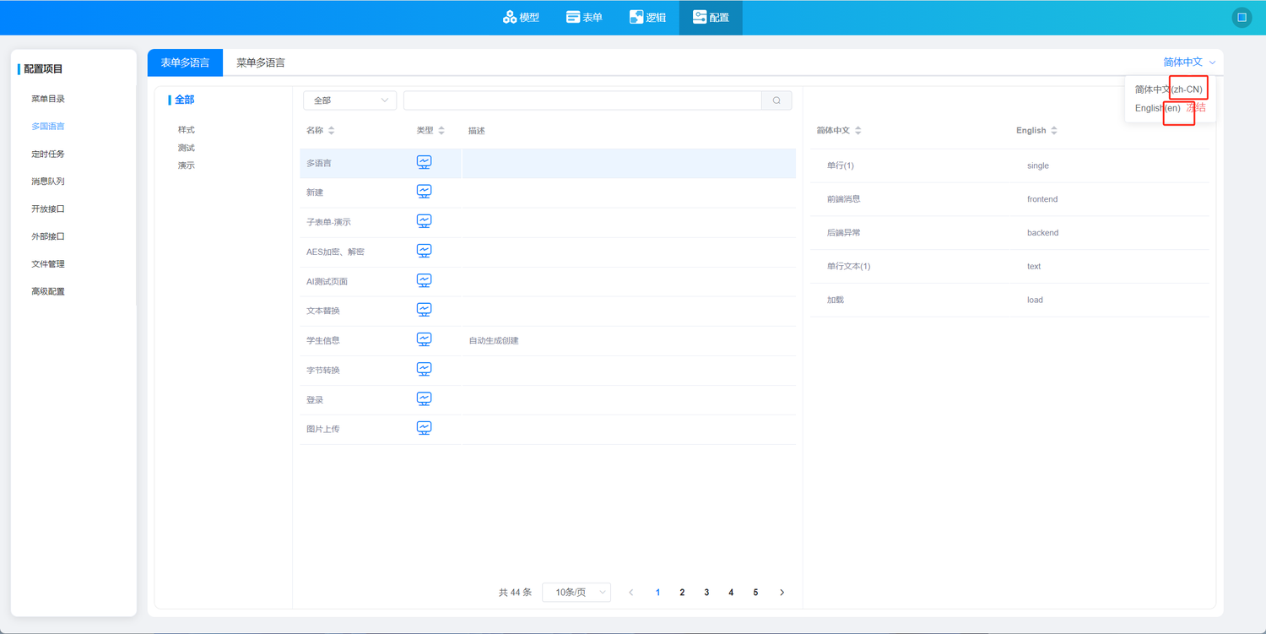Click the type icon in AI测试页面 row
1266x634 pixels.
point(425,280)
